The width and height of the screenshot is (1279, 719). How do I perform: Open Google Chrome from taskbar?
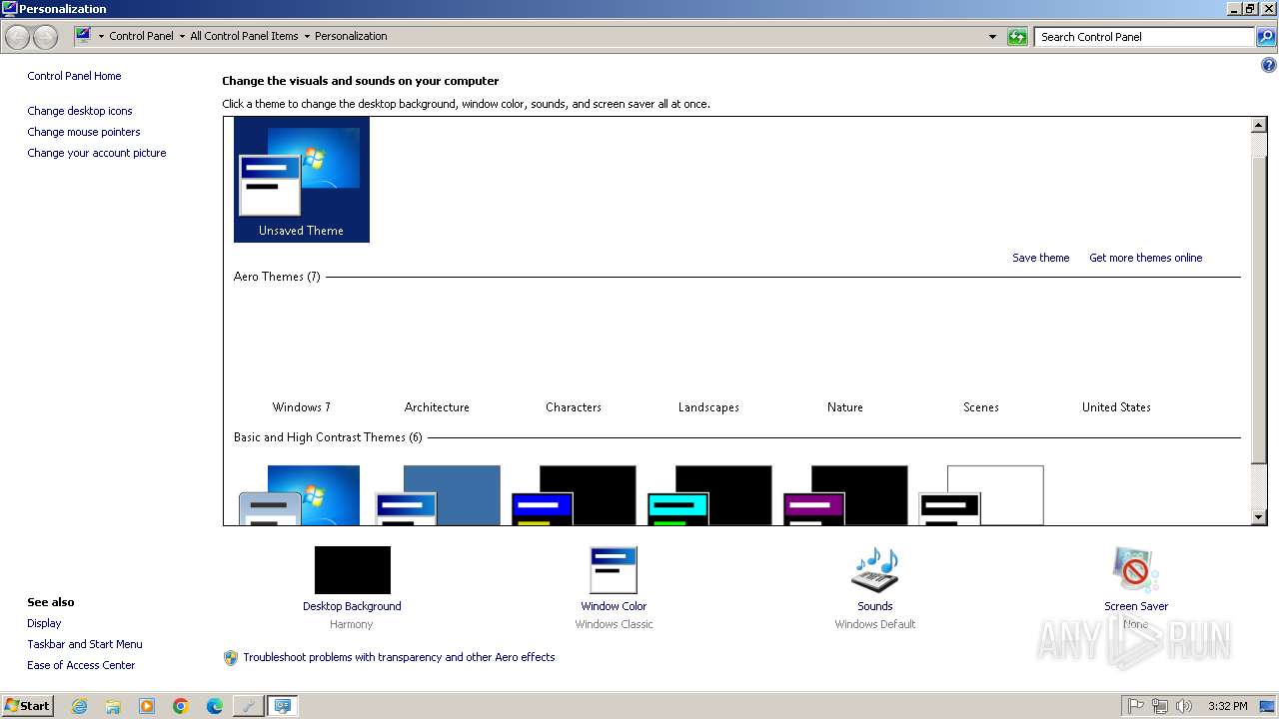click(181, 706)
